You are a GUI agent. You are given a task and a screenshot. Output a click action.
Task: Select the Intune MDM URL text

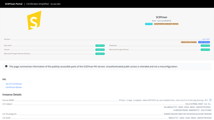click(163, 100)
